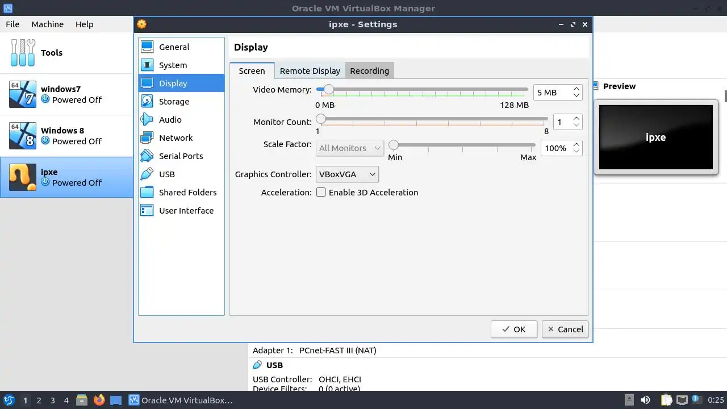This screenshot has height=409, width=727.
Task: Select the ipxe VM in the list
Action: click(x=66, y=177)
